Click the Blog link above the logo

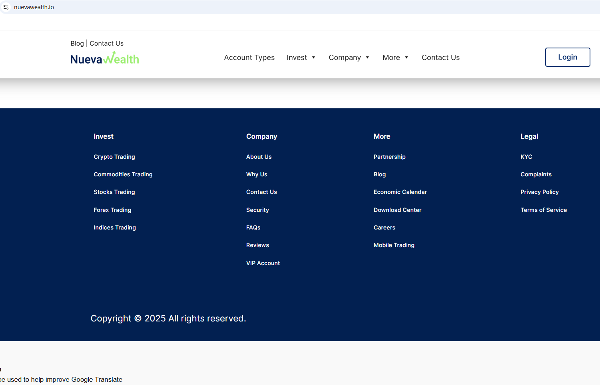pyautogui.click(x=77, y=43)
